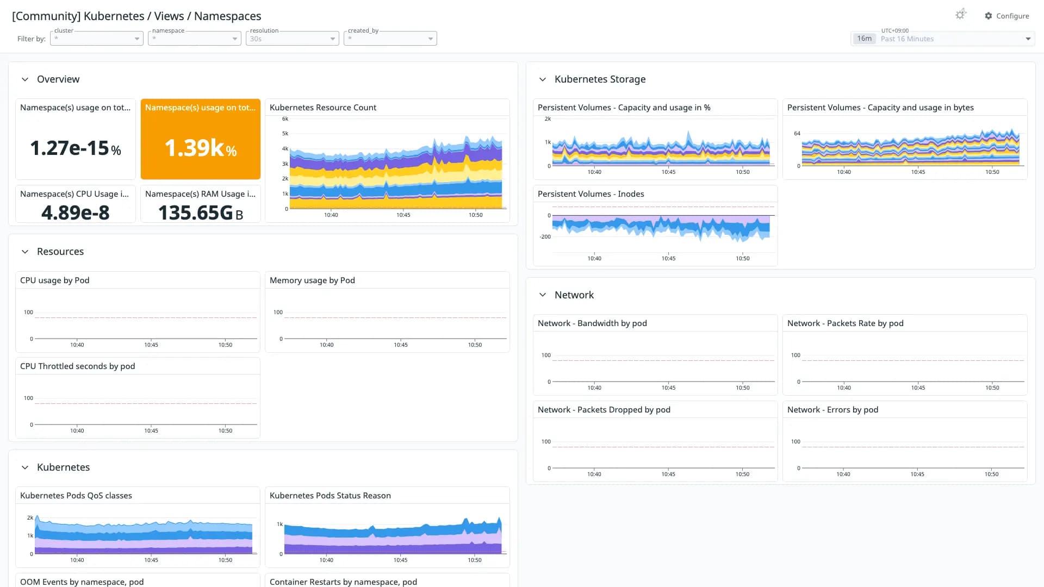Click the Configure gear icon
The width and height of the screenshot is (1044, 587).
pos(989,16)
